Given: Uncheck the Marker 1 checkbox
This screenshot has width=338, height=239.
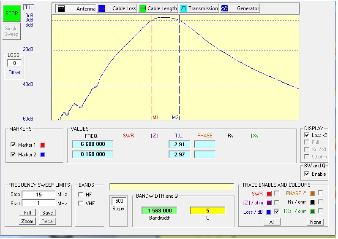Looking at the screenshot, I should pyautogui.click(x=13, y=145).
